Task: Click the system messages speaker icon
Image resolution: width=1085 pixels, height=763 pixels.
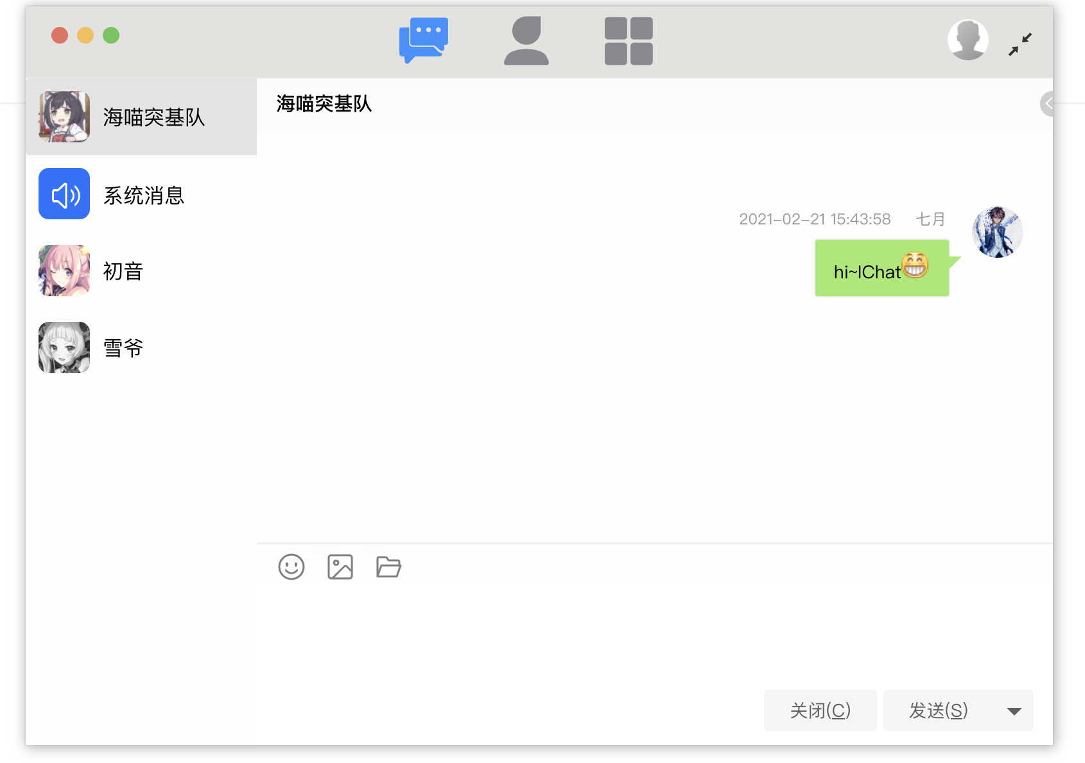Action: click(x=64, y=194)
